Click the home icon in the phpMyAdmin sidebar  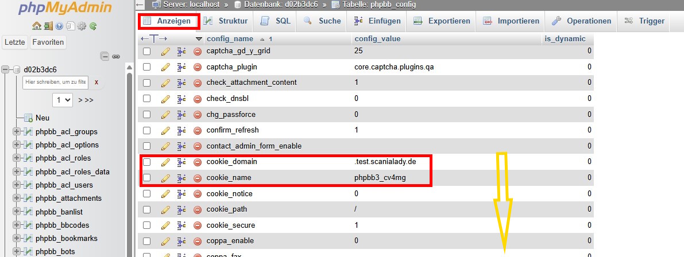37,26
